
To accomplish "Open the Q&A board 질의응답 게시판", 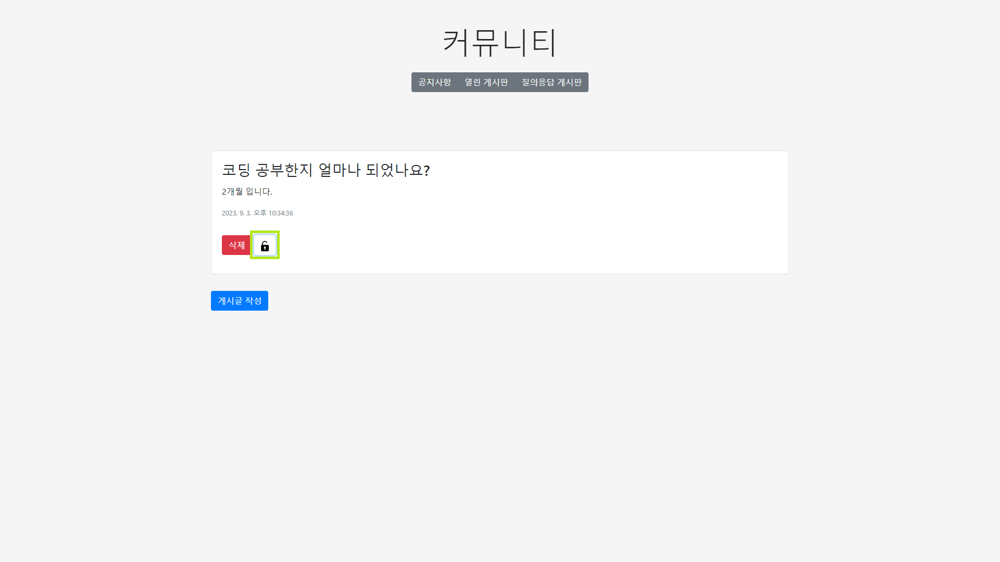I will click(x=552, y=82).
